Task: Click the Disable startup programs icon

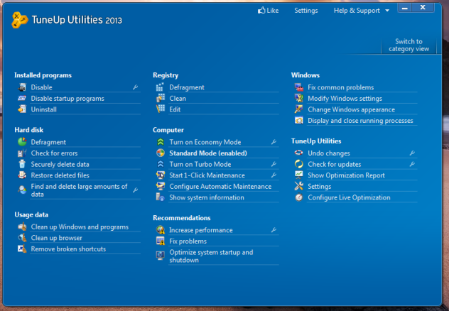Action: pyautogui.click(x=22, y=99)
